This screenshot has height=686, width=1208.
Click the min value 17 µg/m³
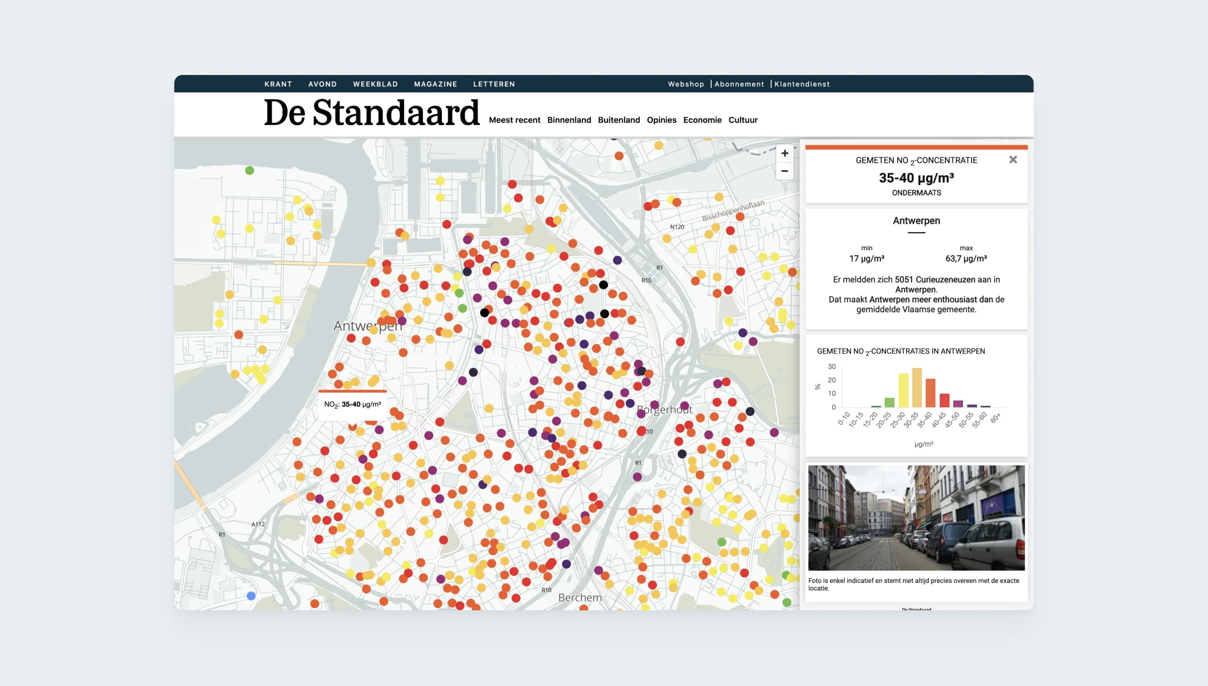click(867, 259)
